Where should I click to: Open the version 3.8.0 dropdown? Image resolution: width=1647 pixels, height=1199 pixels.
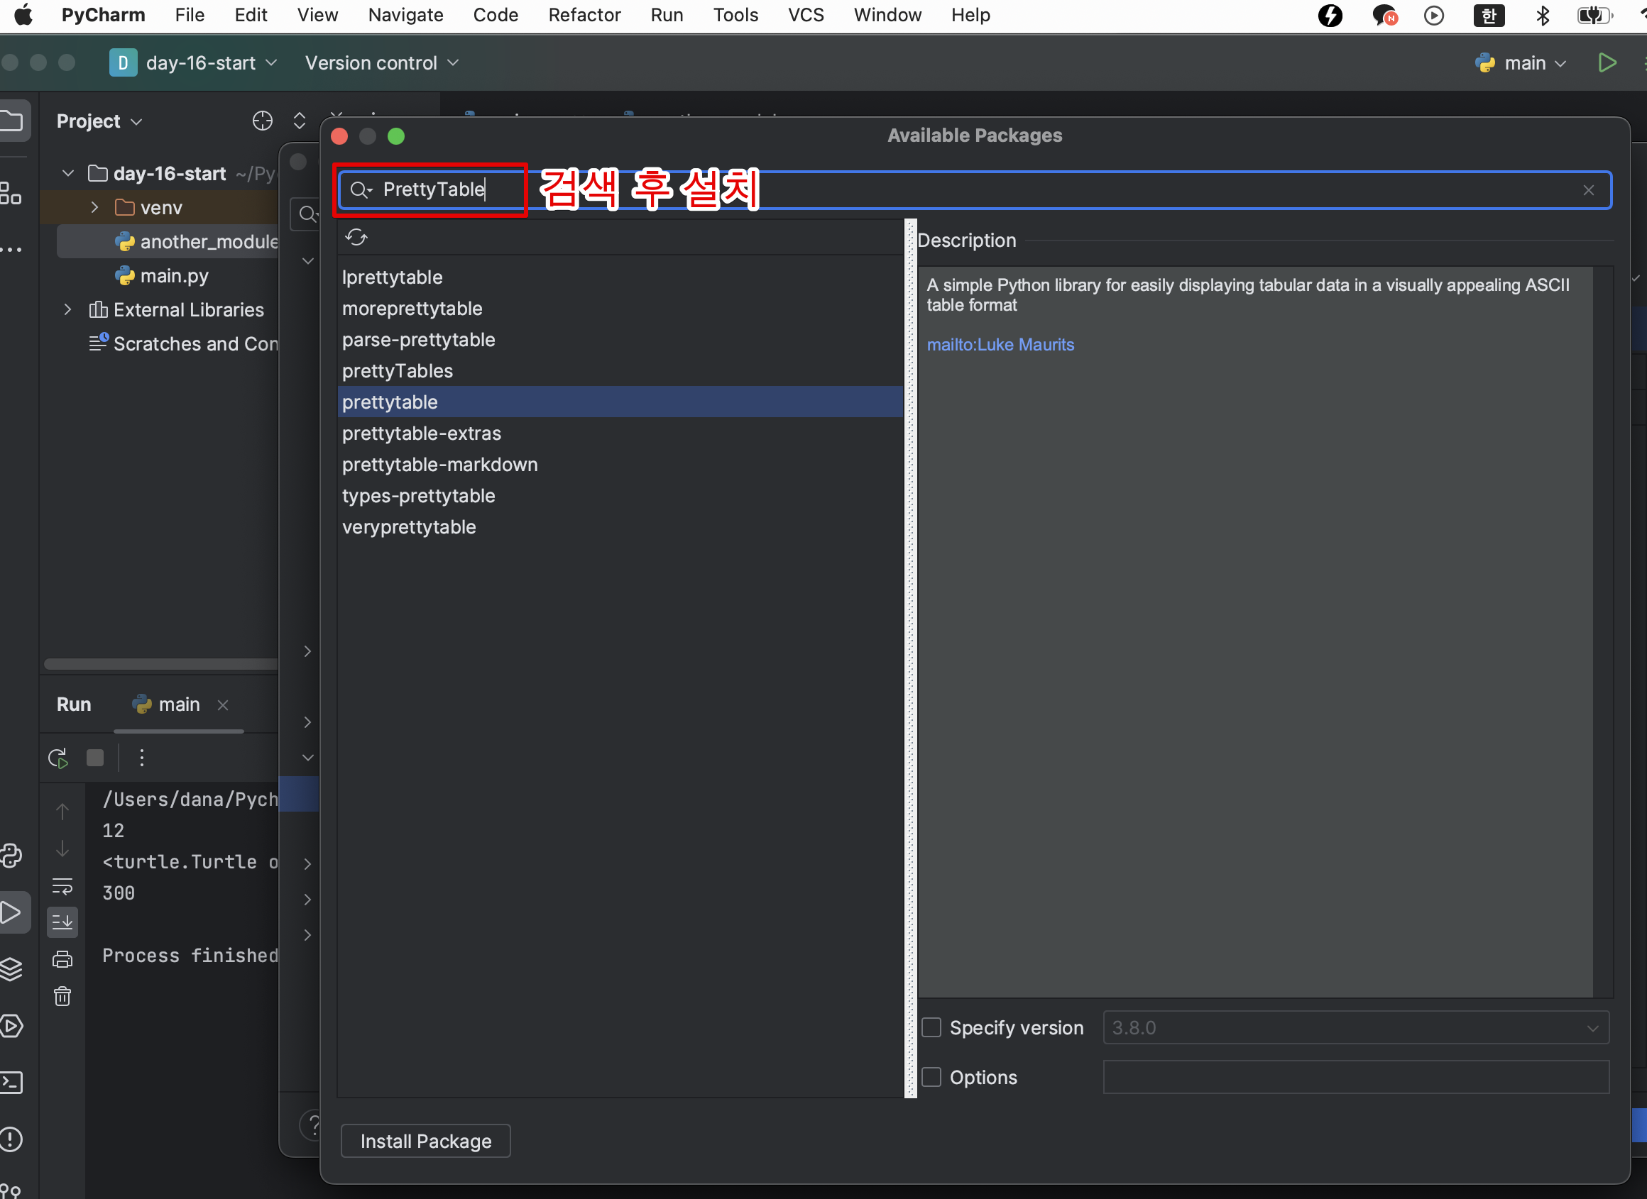[1356, 1028]
